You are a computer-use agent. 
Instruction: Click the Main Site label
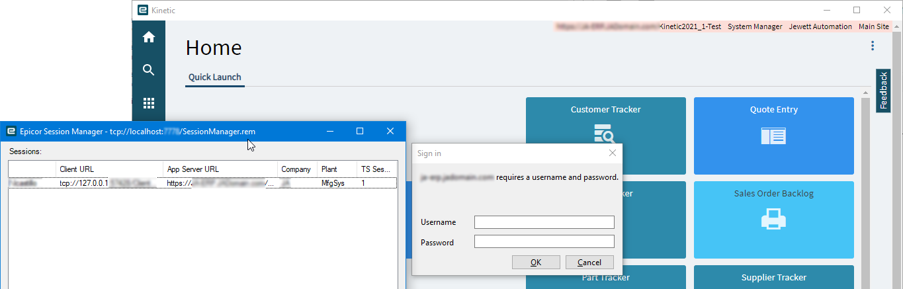pyautogui.click(x=874, y=26)
